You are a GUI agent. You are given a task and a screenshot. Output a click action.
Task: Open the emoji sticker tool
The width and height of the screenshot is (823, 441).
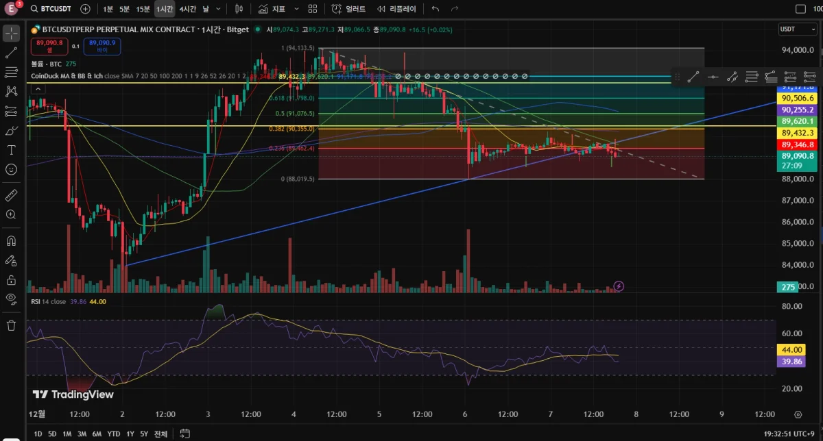click(x=11, y=168)
